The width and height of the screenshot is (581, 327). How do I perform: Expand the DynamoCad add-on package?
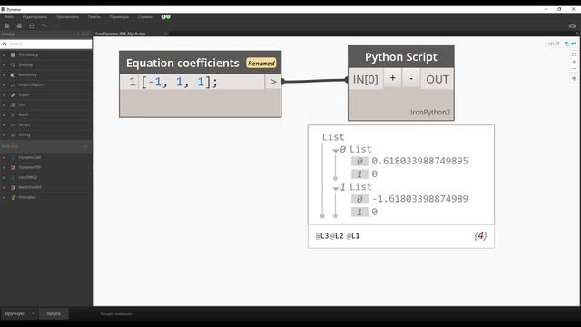click(4, 157)
